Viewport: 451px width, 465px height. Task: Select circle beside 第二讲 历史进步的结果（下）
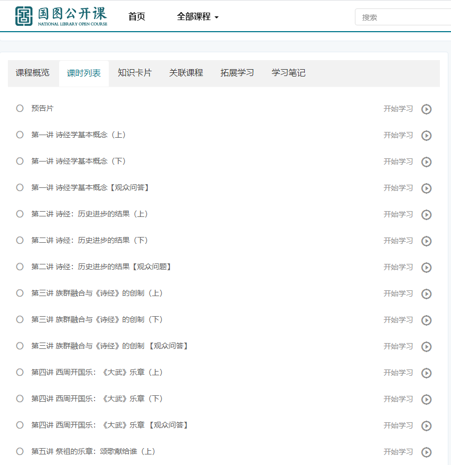tap(20, 240)
